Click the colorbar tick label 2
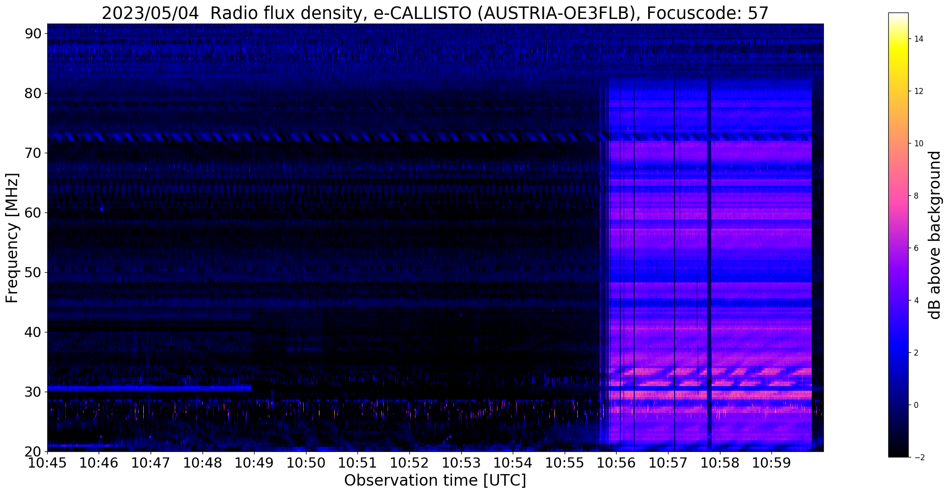The image size is (949, 494). click(915, 353)
